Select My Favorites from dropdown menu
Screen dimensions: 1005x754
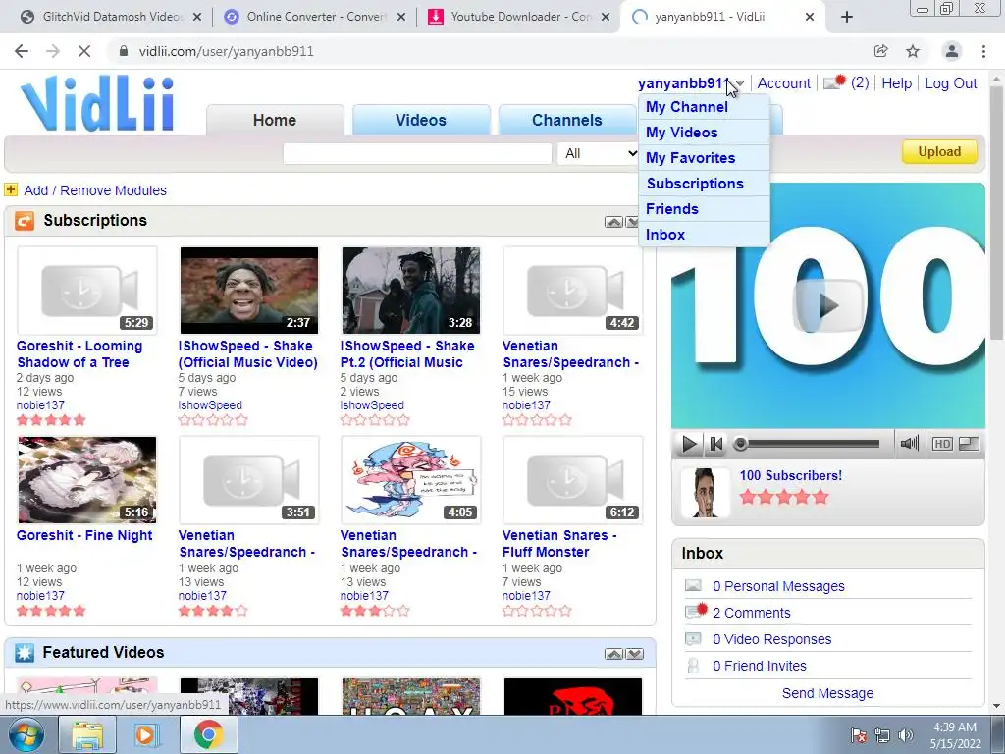coord(704,158)
